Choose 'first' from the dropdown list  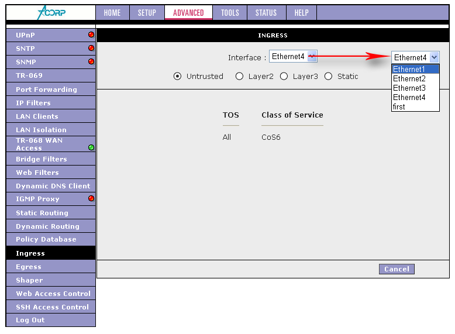(x=415, y=107)
